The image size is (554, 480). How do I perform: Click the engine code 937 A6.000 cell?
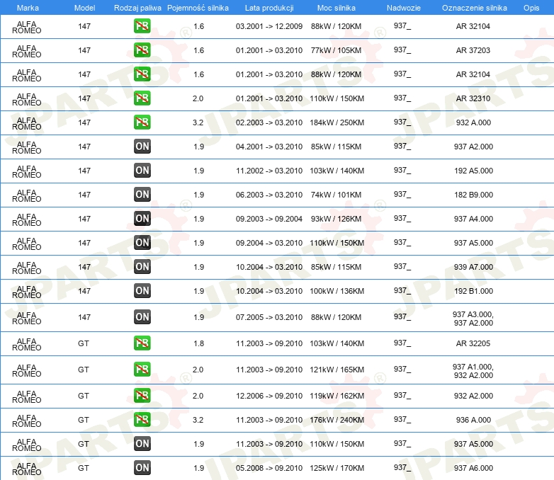473,468
